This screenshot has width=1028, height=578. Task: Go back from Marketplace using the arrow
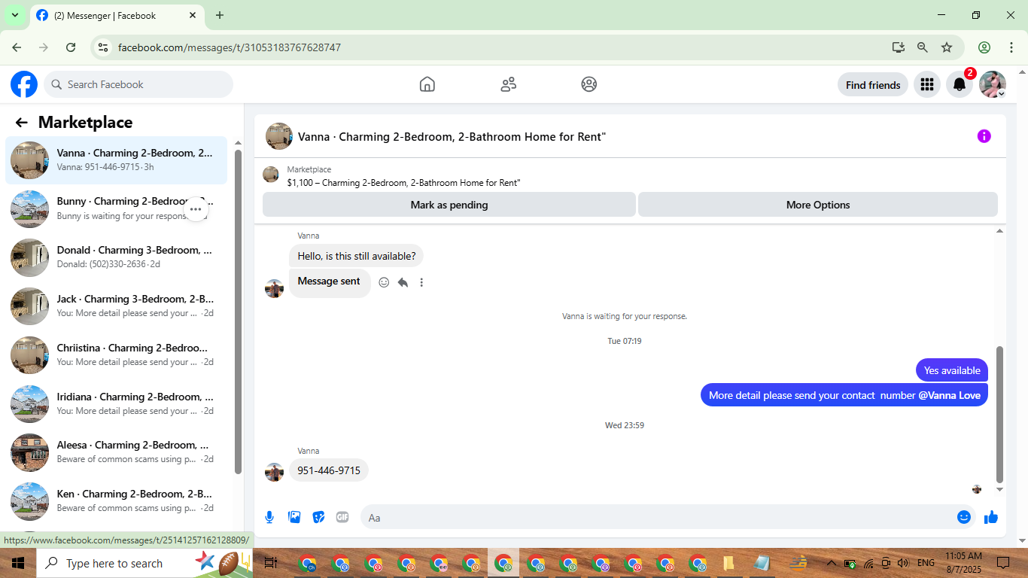[21, 123]
